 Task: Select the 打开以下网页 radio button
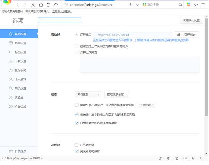pyautogui.click(x=77, y=53)
